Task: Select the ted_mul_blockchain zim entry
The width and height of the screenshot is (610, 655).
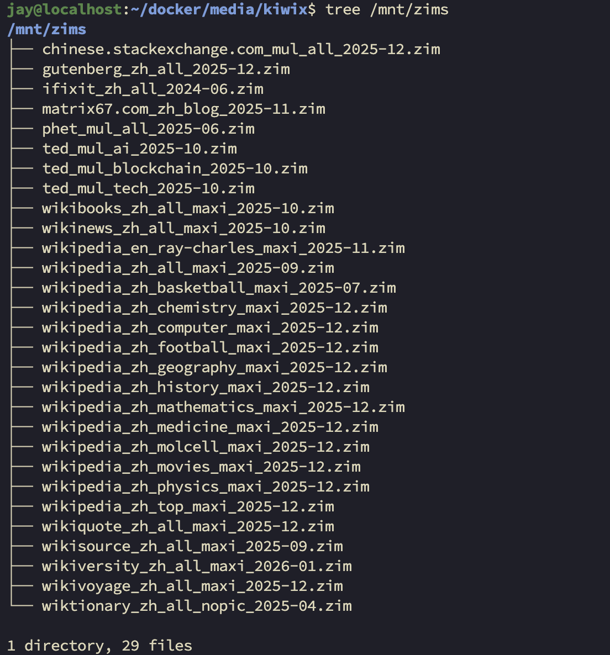Action: tap(175, 168)
